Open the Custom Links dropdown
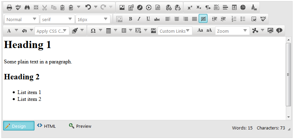The image size is (294, 139). coord(175,31)
